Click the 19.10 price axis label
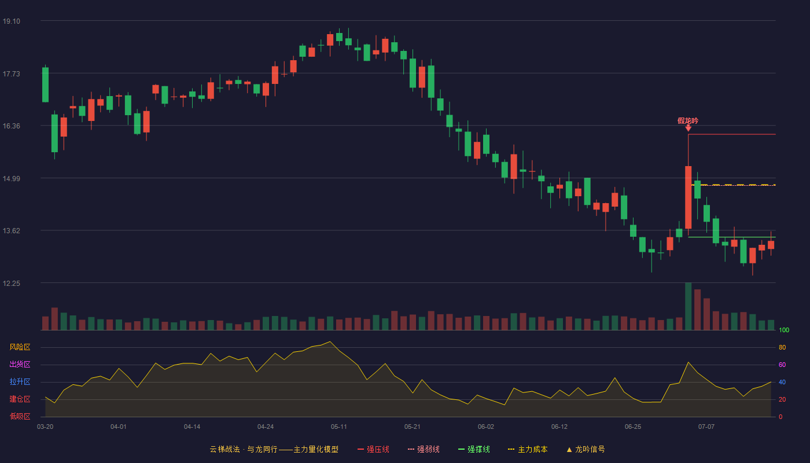Viewport: 810px width, 463px height. click(11, 21)
